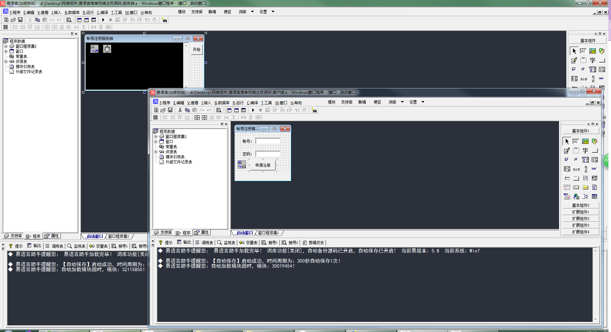Click the 帐号 input field on client form
Image resolution: width=611 pixels, height=332 pixels.
pos(268,141)
